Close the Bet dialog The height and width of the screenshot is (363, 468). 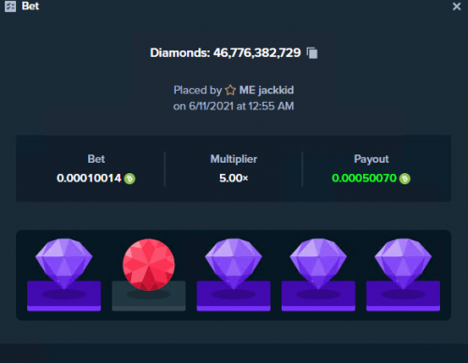coord(457,7)
